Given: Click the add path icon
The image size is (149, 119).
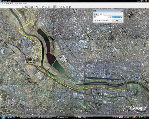Looking at the screenshot, I should (46, 7).
